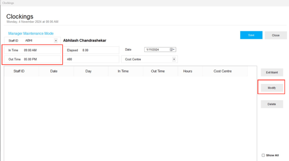Enable the Show All checkbox
This screenshot has width=289, height=161.
(x=263, y=155)
